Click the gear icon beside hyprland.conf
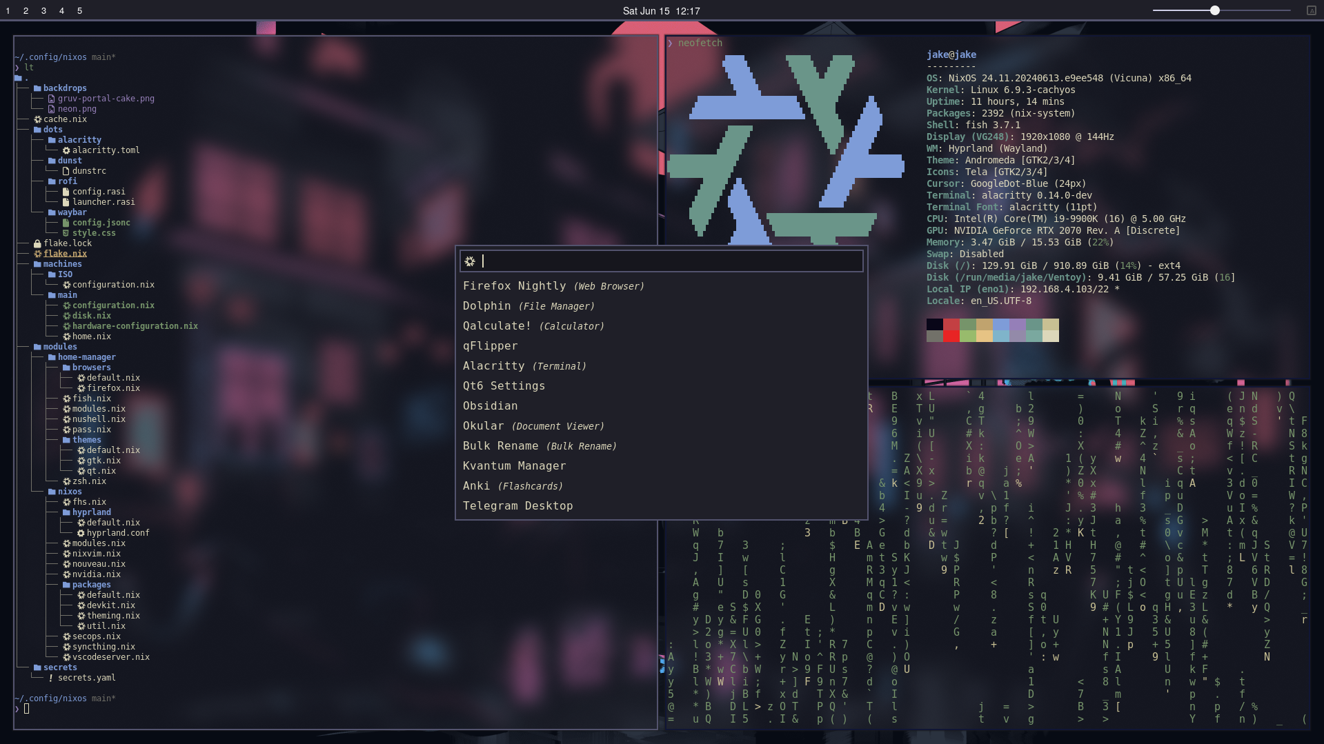1324x744 pixels. 81,533
